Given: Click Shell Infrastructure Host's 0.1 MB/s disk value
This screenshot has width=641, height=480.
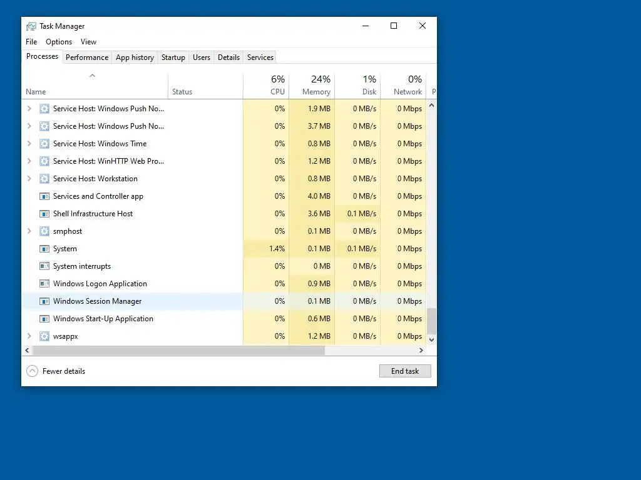Looking at the screenshot, I should click(x=362, y=214).
